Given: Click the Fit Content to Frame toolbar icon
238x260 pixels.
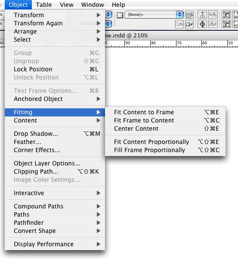Looking at the screenshot, I should point(226,15).
